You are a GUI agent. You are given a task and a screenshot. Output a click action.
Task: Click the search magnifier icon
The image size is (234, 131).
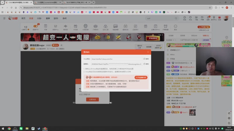click(176, 18)
